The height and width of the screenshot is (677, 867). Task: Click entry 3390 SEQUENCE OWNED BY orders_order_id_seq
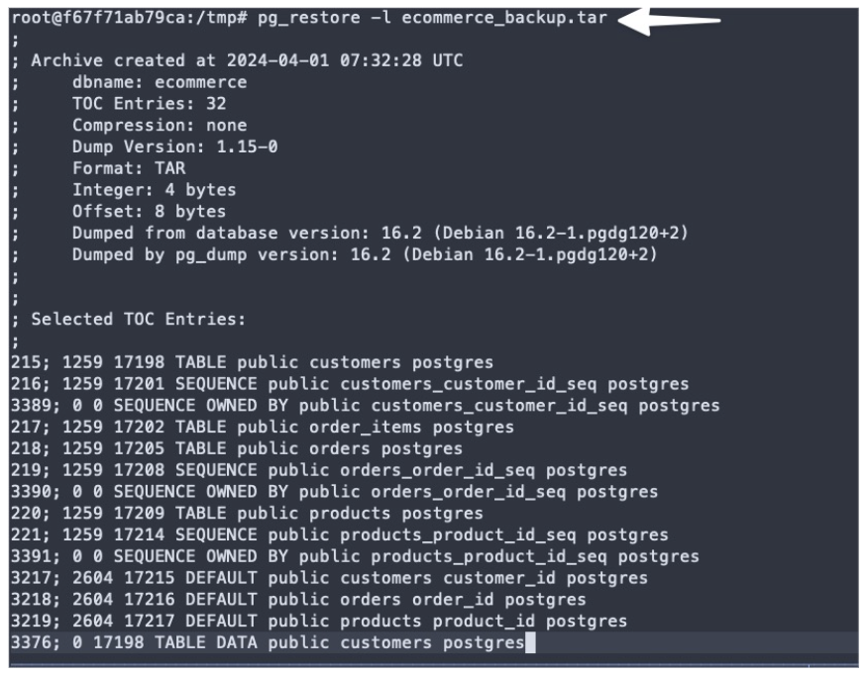[335, 492]
